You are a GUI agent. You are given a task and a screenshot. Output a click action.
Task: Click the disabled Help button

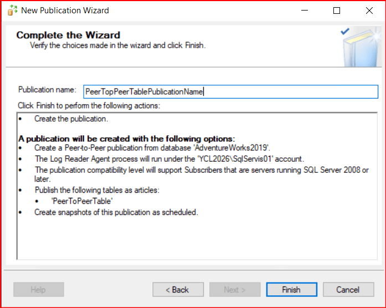38,290
